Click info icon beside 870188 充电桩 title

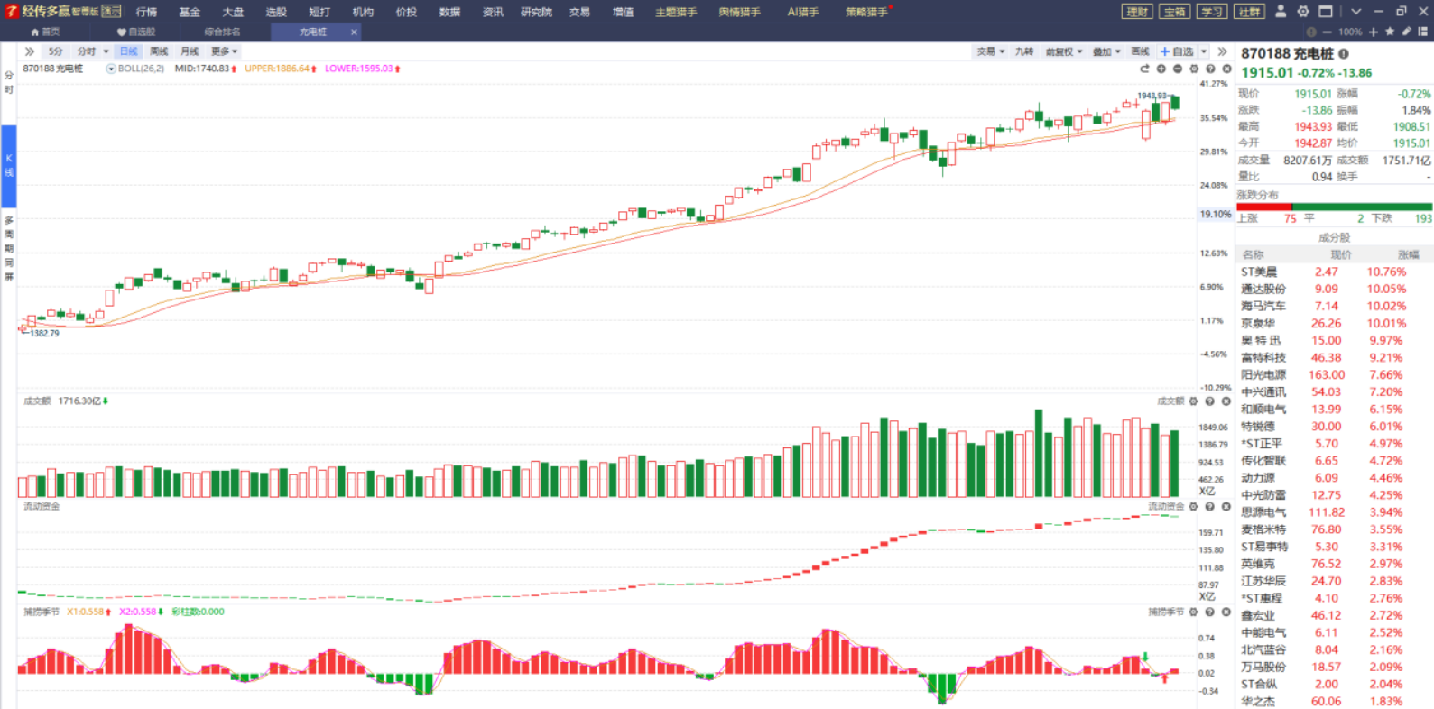pos(1344,54)
